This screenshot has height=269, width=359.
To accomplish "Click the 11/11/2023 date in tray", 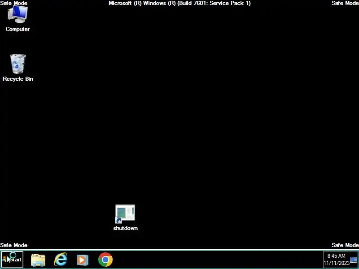I will [337, 263].
